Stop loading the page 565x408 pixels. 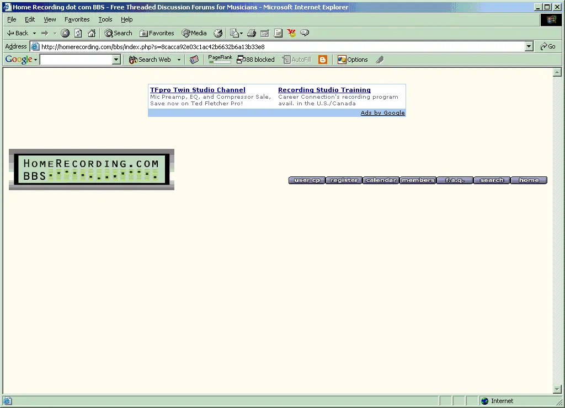[x=65, y=33]
